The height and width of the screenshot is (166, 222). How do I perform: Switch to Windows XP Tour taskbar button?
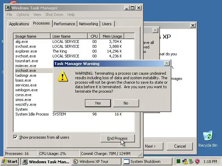[x=97, y=162]
